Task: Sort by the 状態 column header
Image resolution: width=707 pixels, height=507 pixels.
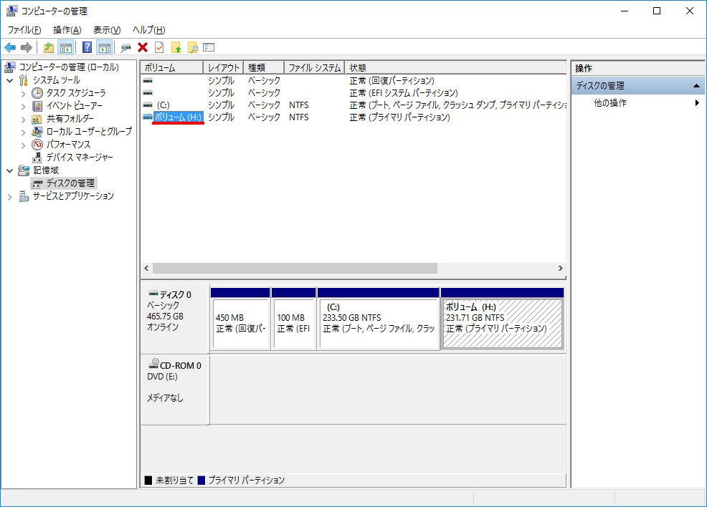Action: pos(455,67)
